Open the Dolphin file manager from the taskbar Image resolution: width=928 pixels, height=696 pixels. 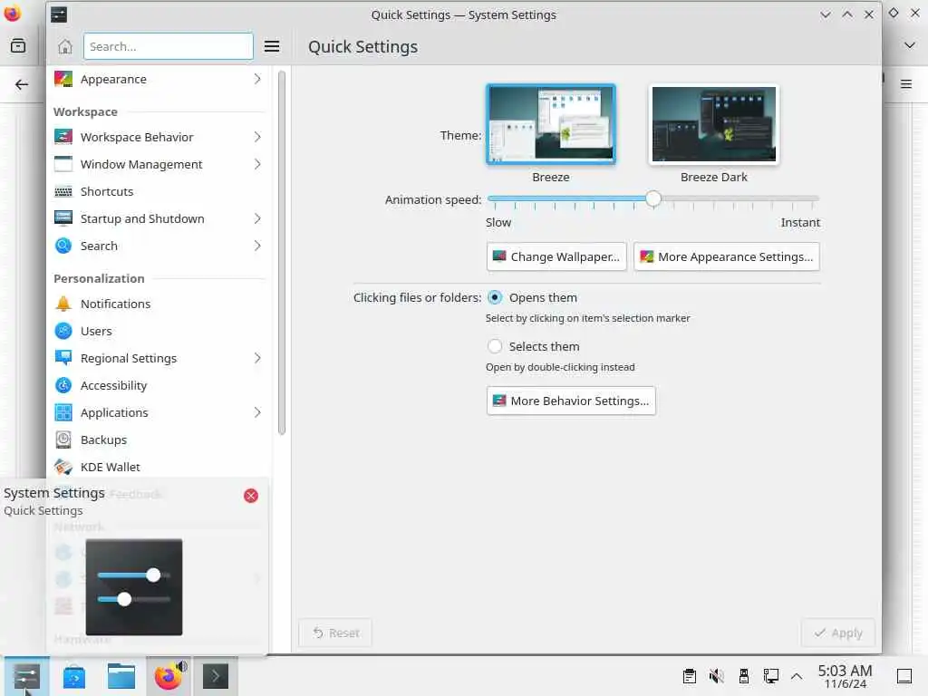point(121,676)
